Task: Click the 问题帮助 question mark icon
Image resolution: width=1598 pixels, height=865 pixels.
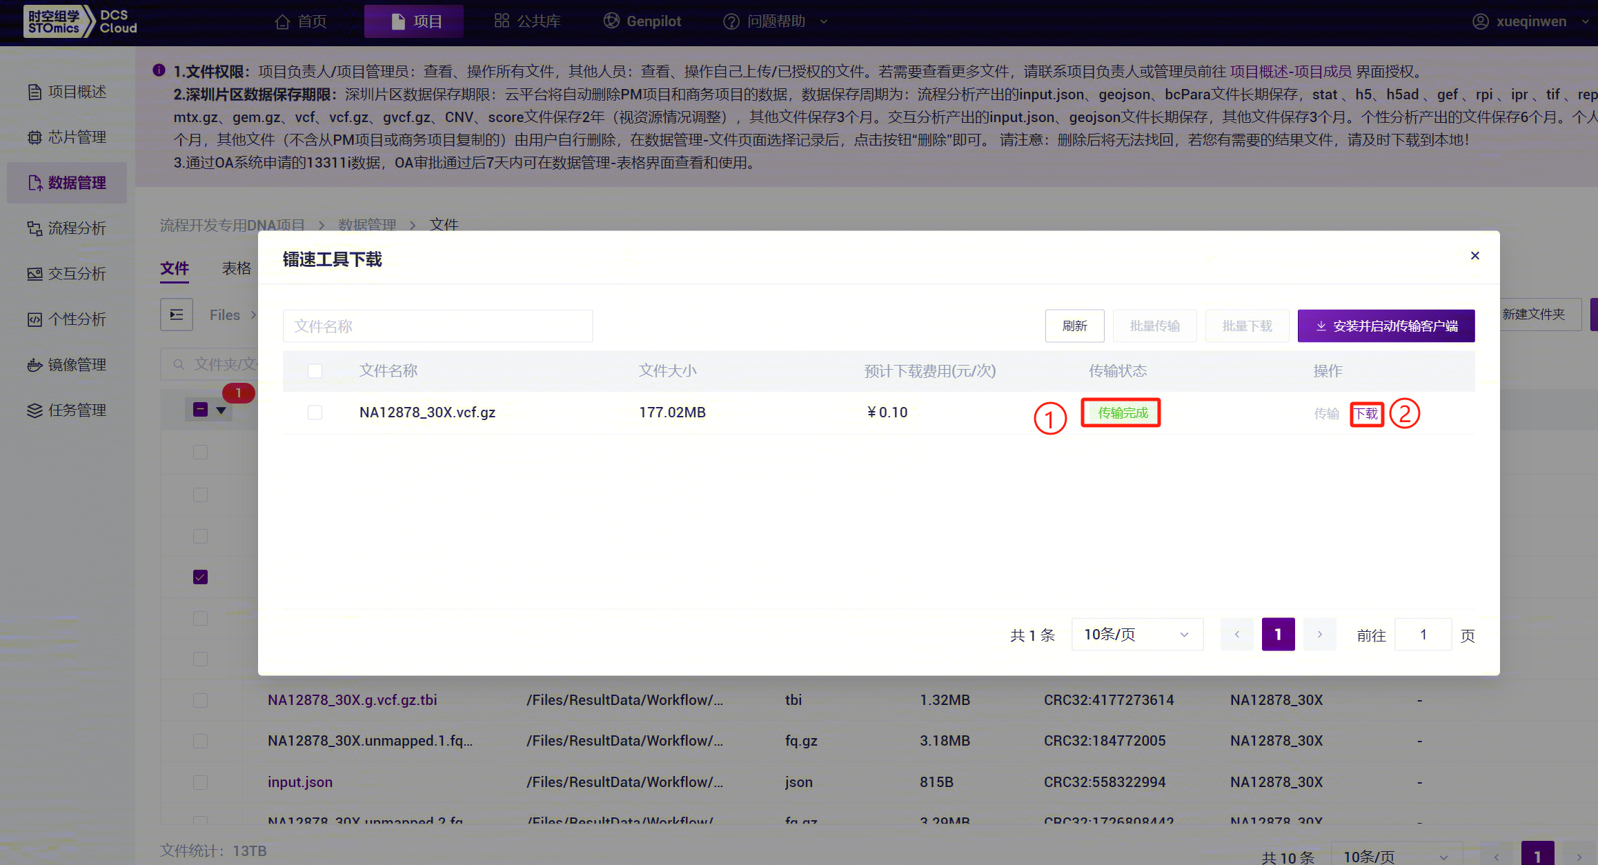Action: point(731,21)
